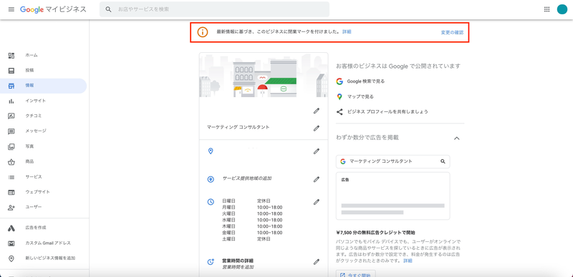Click the 日曜日 定休日 row
Viewport: 573px width, 277px height.
tap(246, 201)
